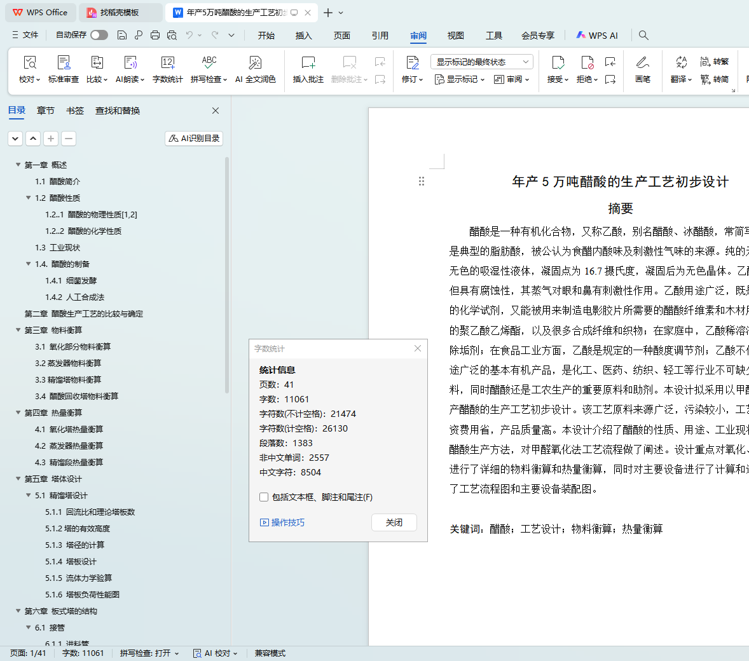
Task: Open the 操作技巧 link in dialog
Action: point(282,522)
